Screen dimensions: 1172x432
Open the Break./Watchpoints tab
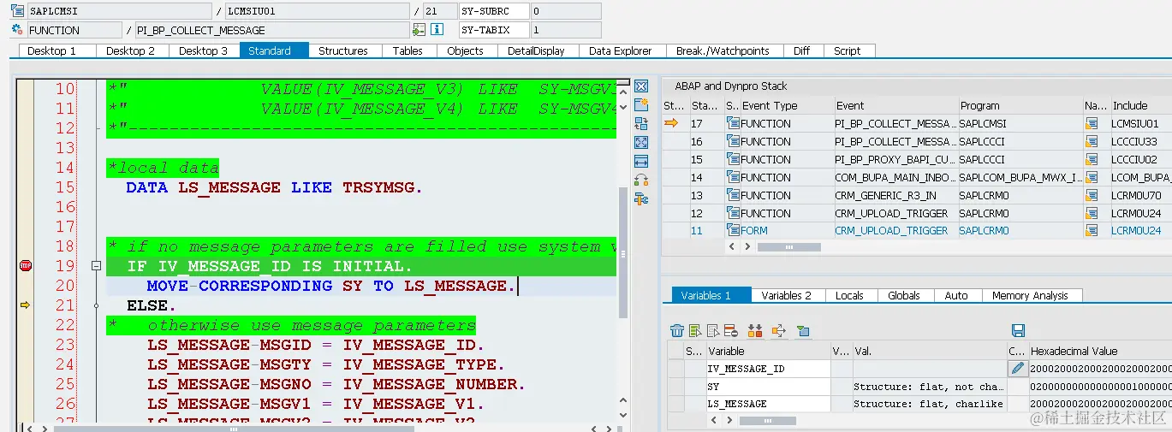click(x=723, y=50)
